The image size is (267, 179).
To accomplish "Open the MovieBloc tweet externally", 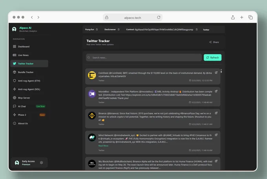I will coord(216,91).
